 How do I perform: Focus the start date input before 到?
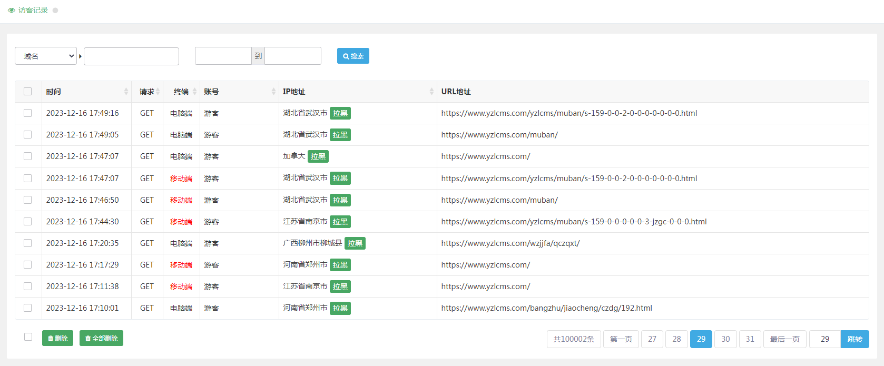[223, 56]
